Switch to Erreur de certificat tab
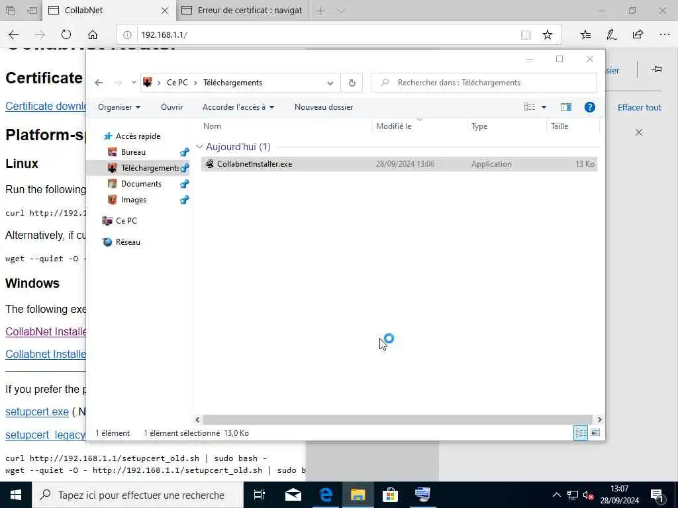Screen dimensions: 678x508 242,11
